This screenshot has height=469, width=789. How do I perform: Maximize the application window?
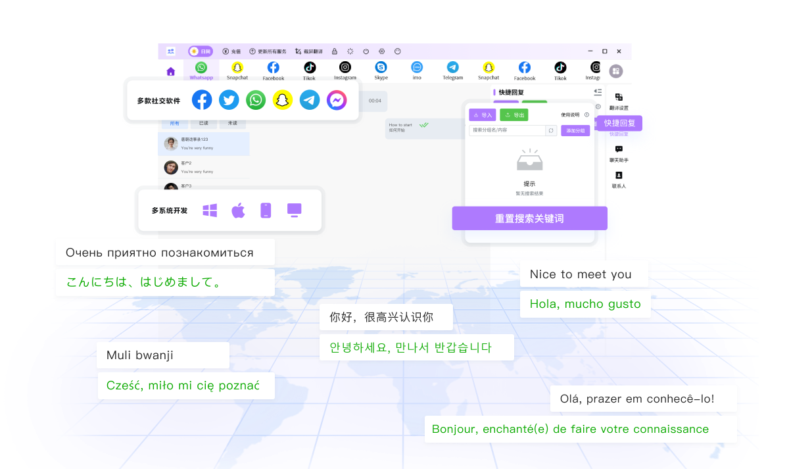(x=604, y=51)
